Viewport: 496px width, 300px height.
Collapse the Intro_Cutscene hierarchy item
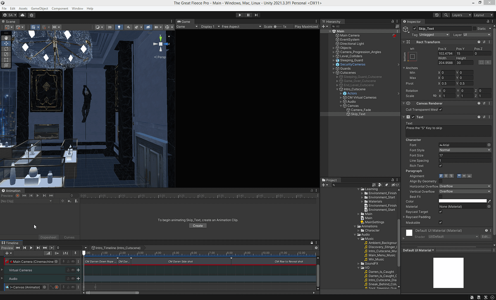[x=338, y=89]
